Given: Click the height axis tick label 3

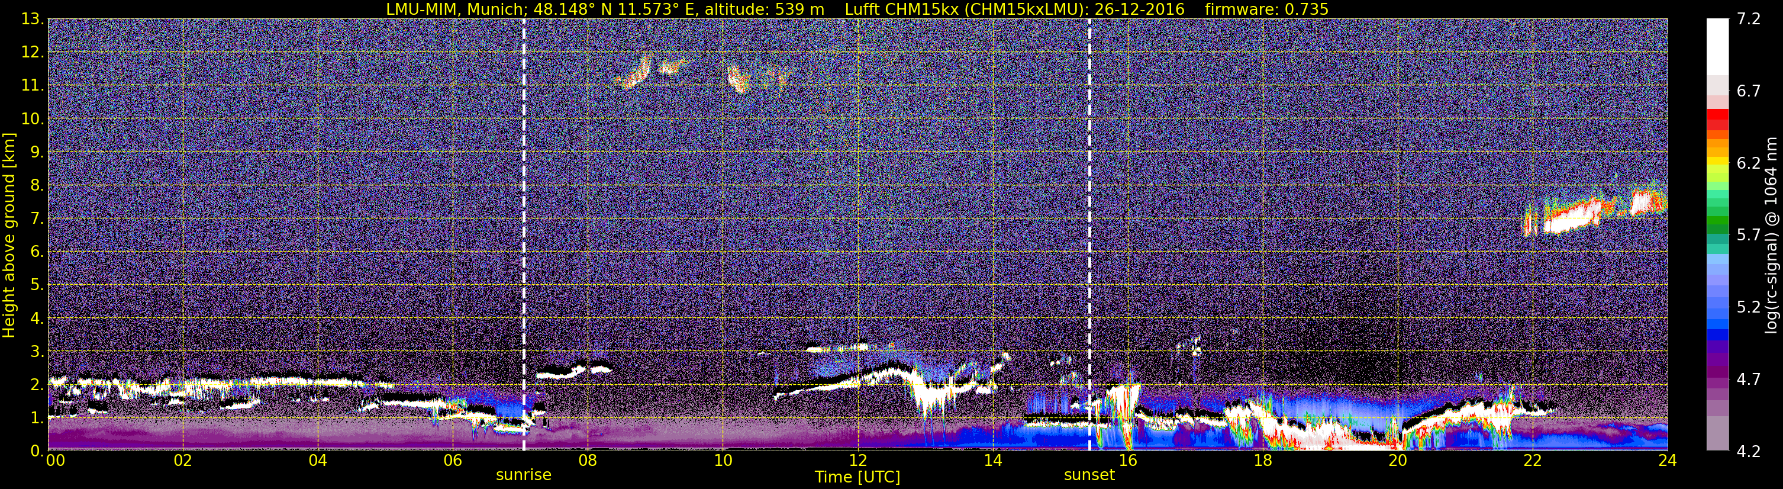Looking at the screenshot, I should tap(37, 352).
